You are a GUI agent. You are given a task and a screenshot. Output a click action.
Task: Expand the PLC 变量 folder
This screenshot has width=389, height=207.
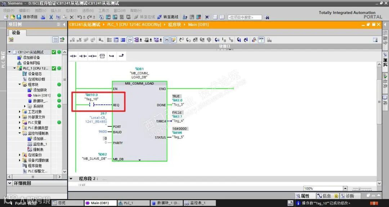pyautogui.click(x=19, y=122)
